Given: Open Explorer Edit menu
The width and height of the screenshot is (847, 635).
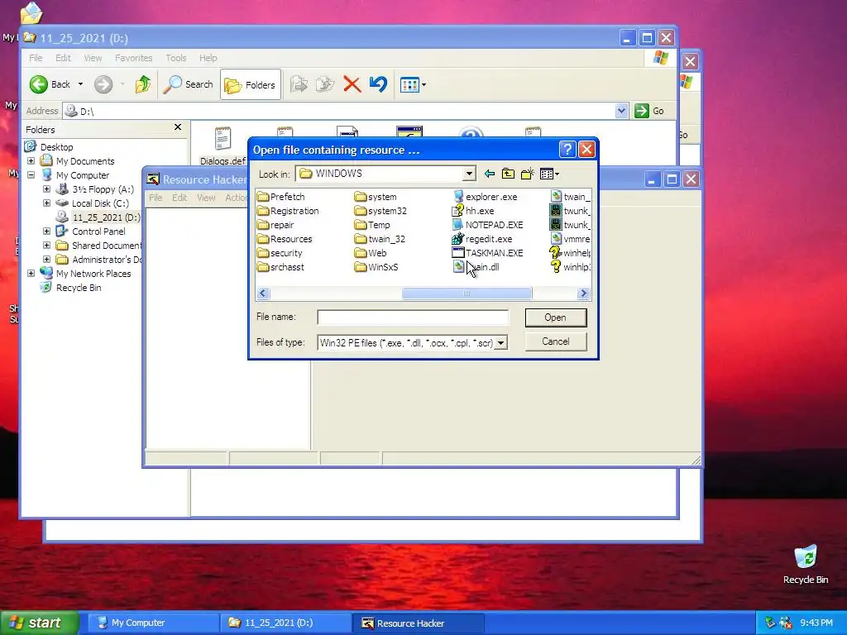Looking at the screenshot, I should pos(63,58).
